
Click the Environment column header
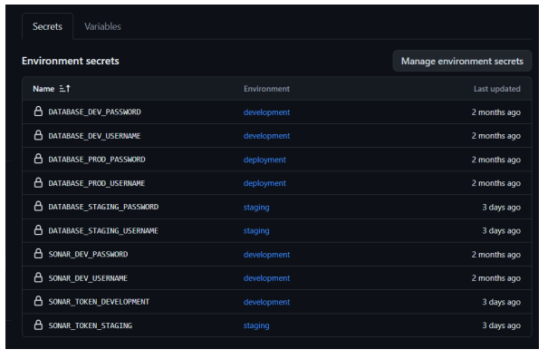point(266,89)
